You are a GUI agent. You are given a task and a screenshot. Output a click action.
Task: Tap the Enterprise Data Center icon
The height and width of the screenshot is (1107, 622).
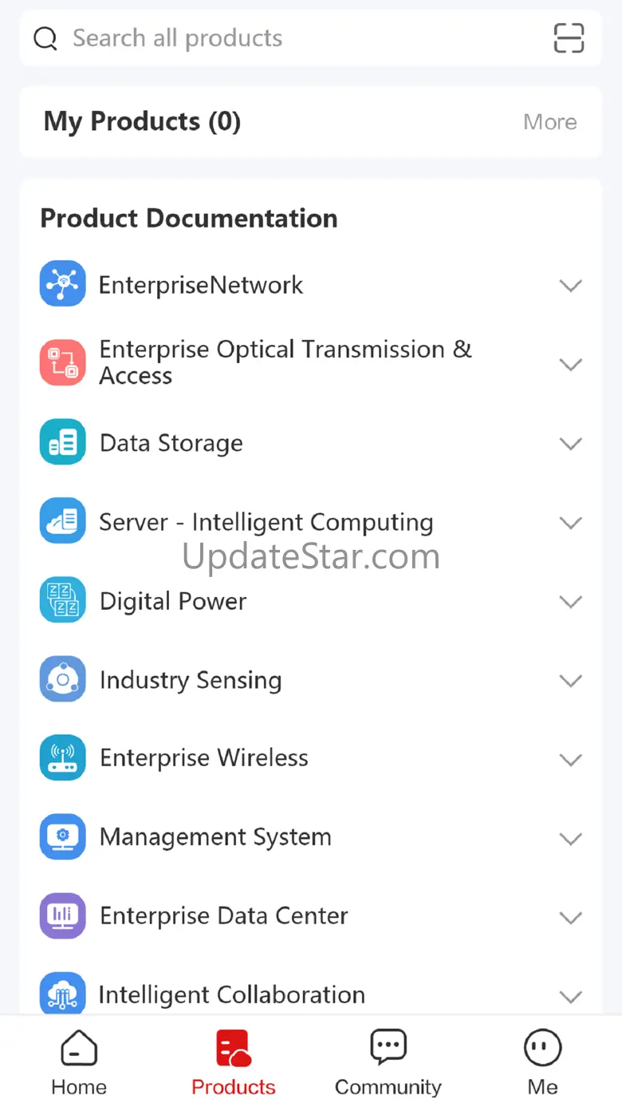pos(62,916)
